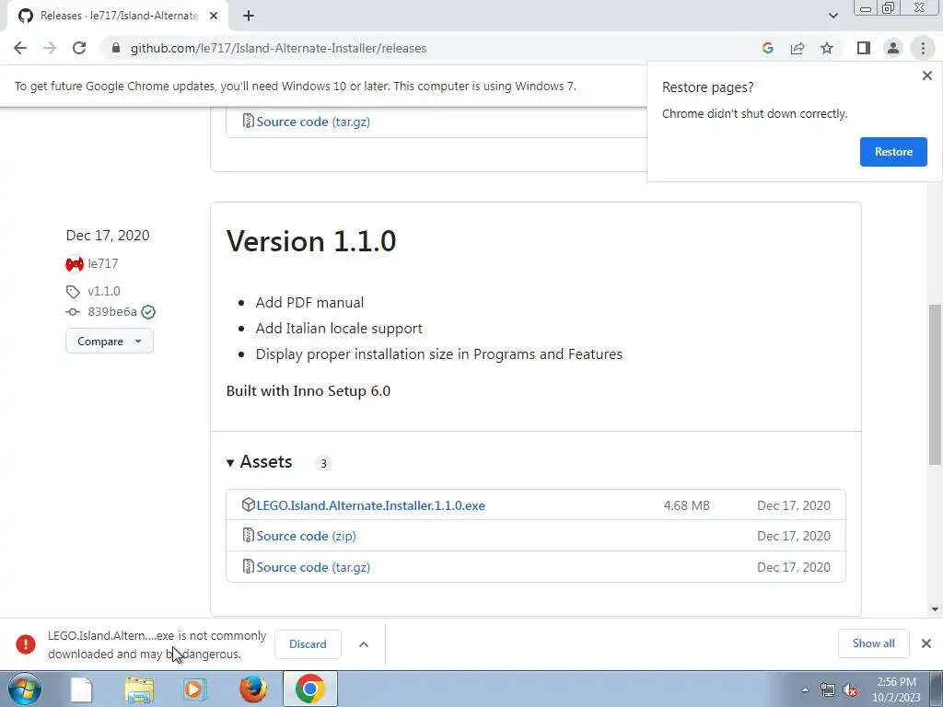Open commit 839be6a

(112, 311)
